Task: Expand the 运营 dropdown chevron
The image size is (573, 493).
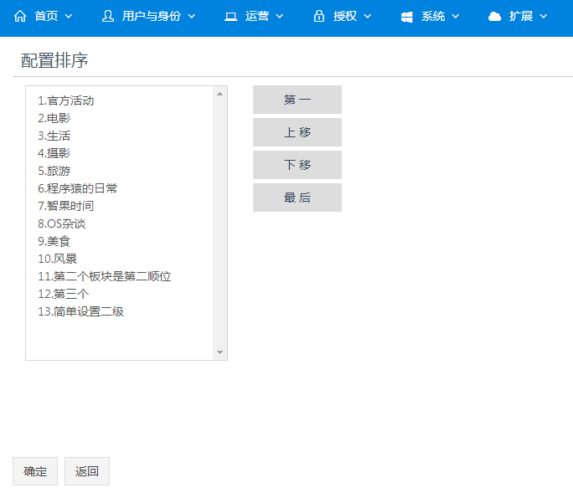Action: tap(280, 17)
